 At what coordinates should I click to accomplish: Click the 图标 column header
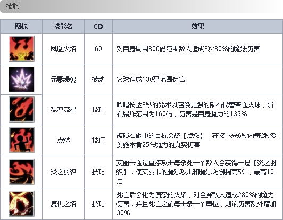pos(21,27)
